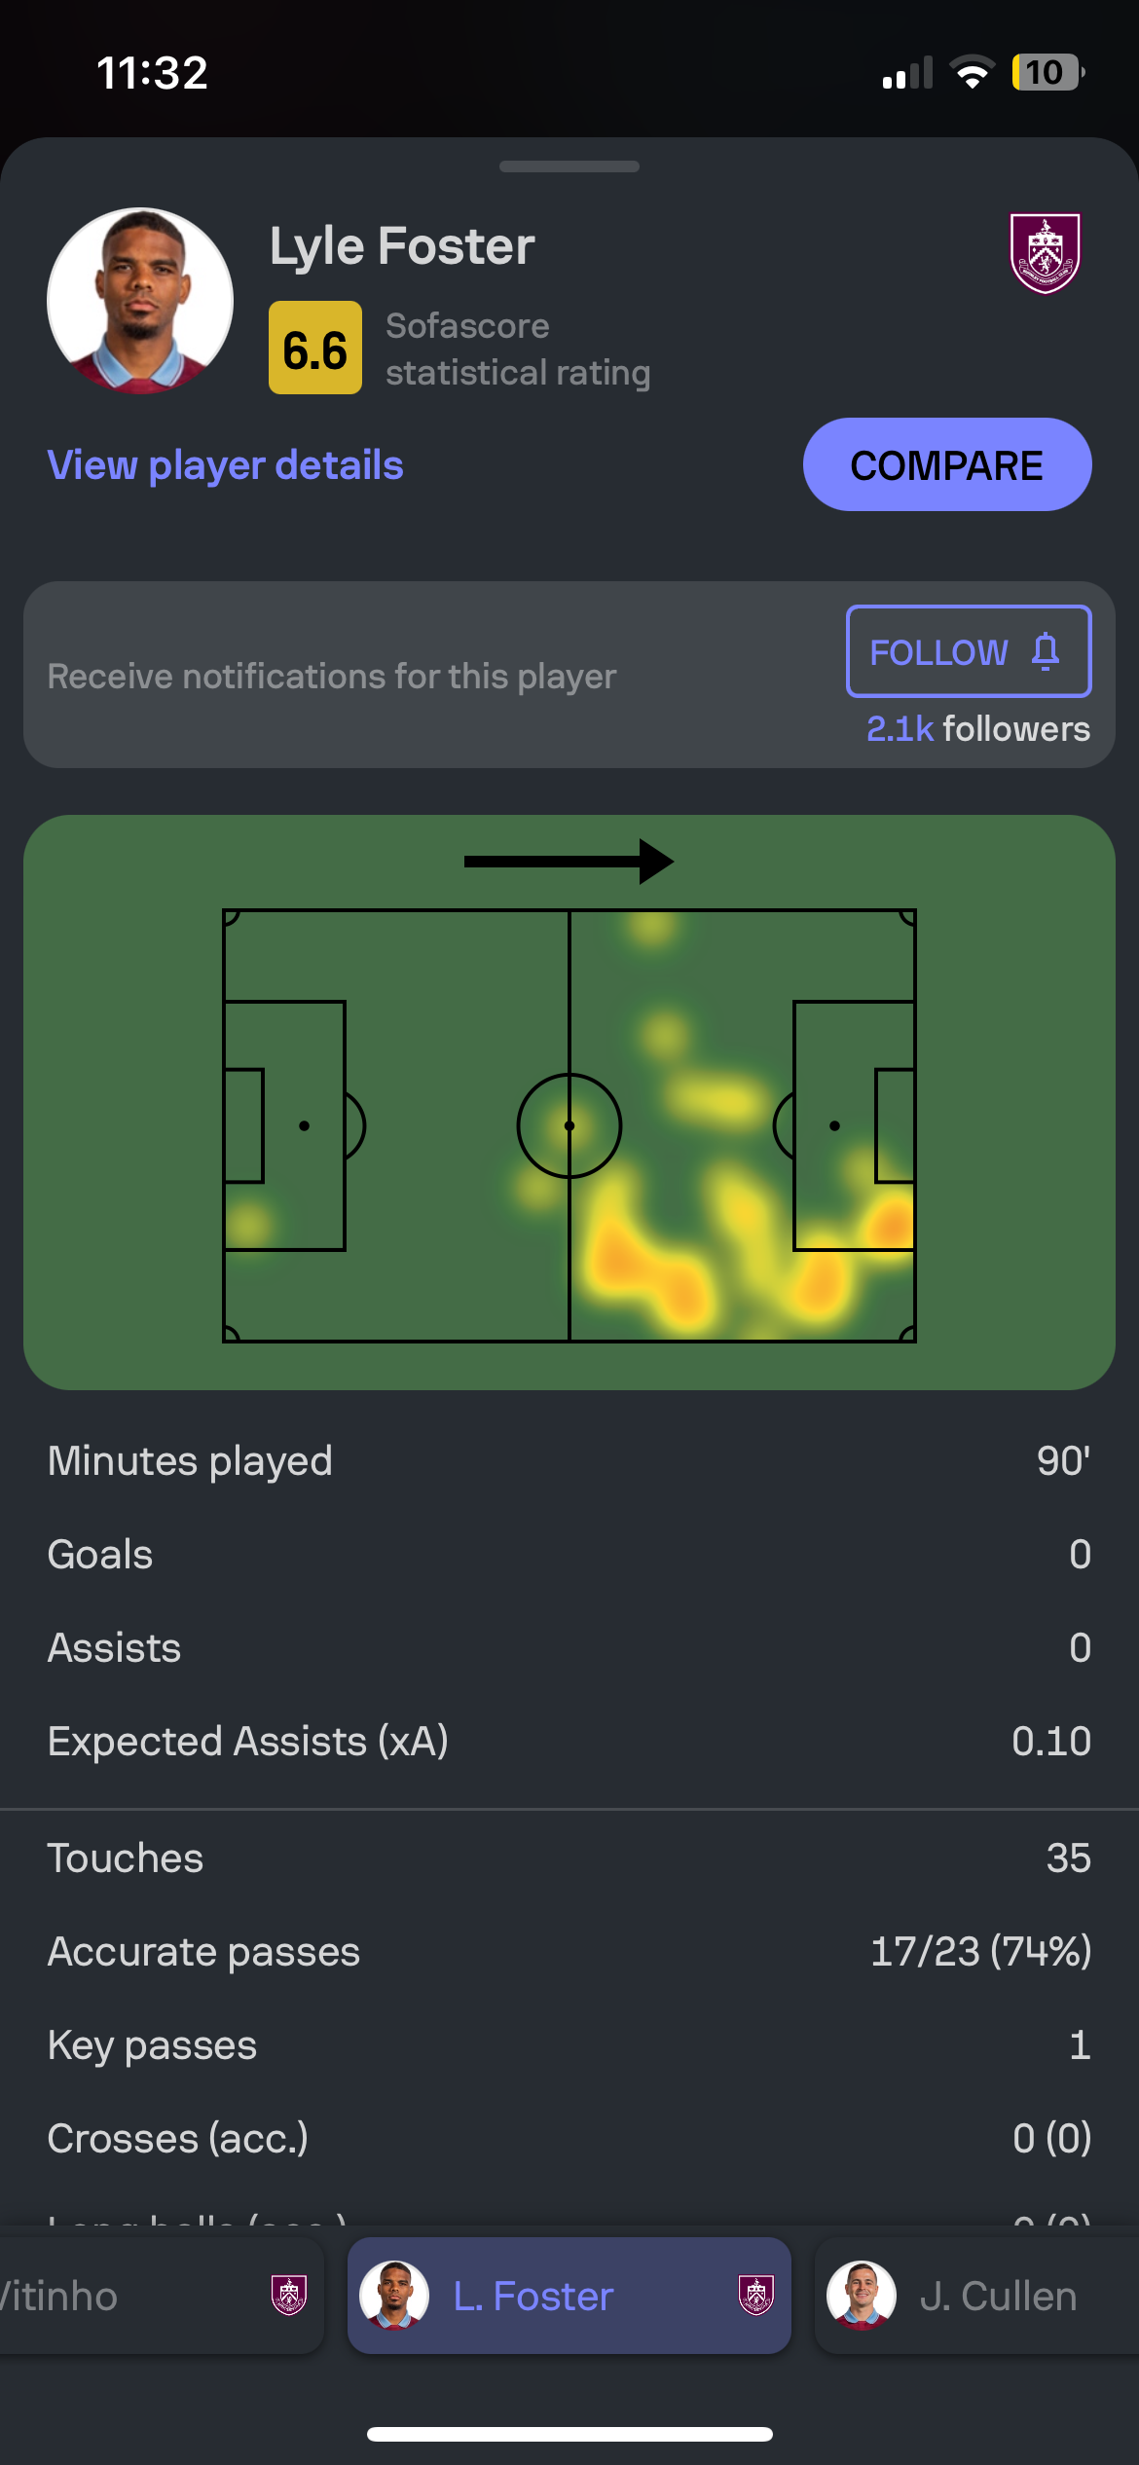
Task: Tap the Burnley club crest icon
Action: 1045,253
